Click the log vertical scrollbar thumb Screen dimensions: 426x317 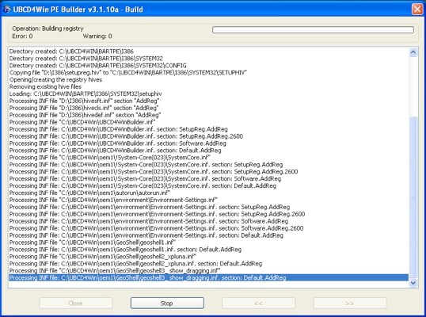(x=413, y=197)
